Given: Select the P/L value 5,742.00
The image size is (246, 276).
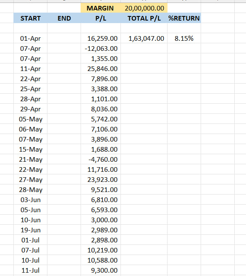Looking at the screenshot, I should 101,119.
